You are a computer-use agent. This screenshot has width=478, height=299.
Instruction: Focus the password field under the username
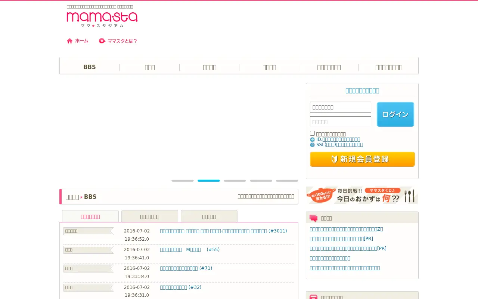(341, 122)
